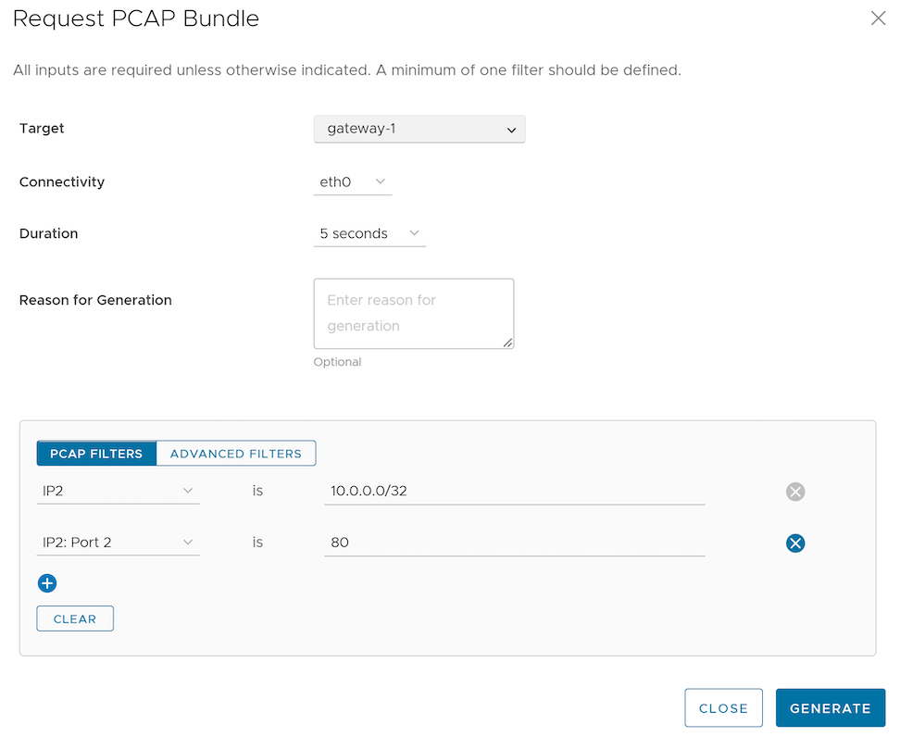
Task: Click the port value field containing 80
Action: [x=514, y=543]
